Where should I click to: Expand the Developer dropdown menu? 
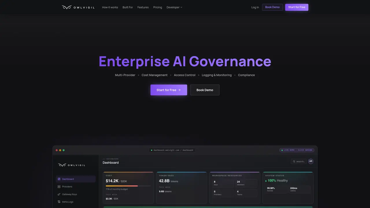(174, 7)
